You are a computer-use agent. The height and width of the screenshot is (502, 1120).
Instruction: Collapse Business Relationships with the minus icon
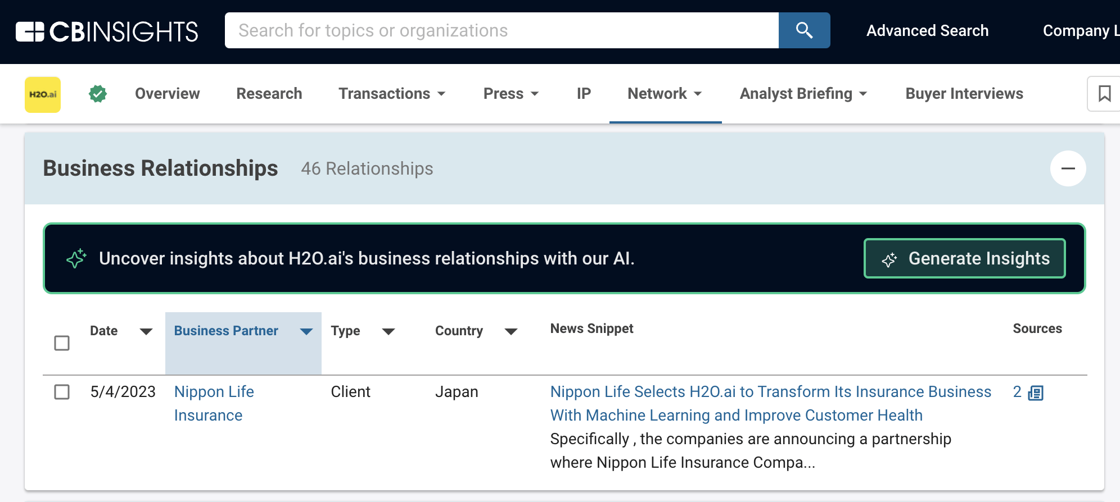pyautogui.click(x=1068, y=168)
